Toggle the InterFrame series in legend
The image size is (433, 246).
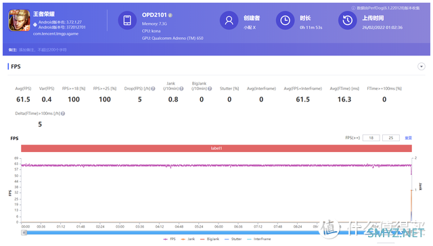258,239
